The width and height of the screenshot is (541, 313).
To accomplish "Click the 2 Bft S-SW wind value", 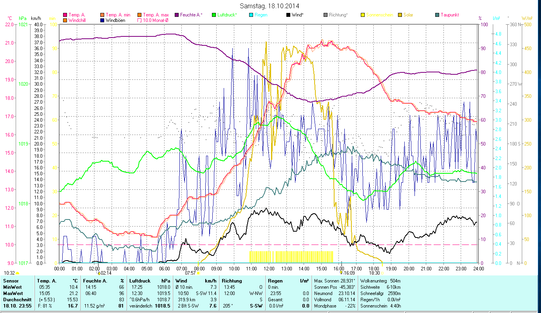I will [188, 306].
